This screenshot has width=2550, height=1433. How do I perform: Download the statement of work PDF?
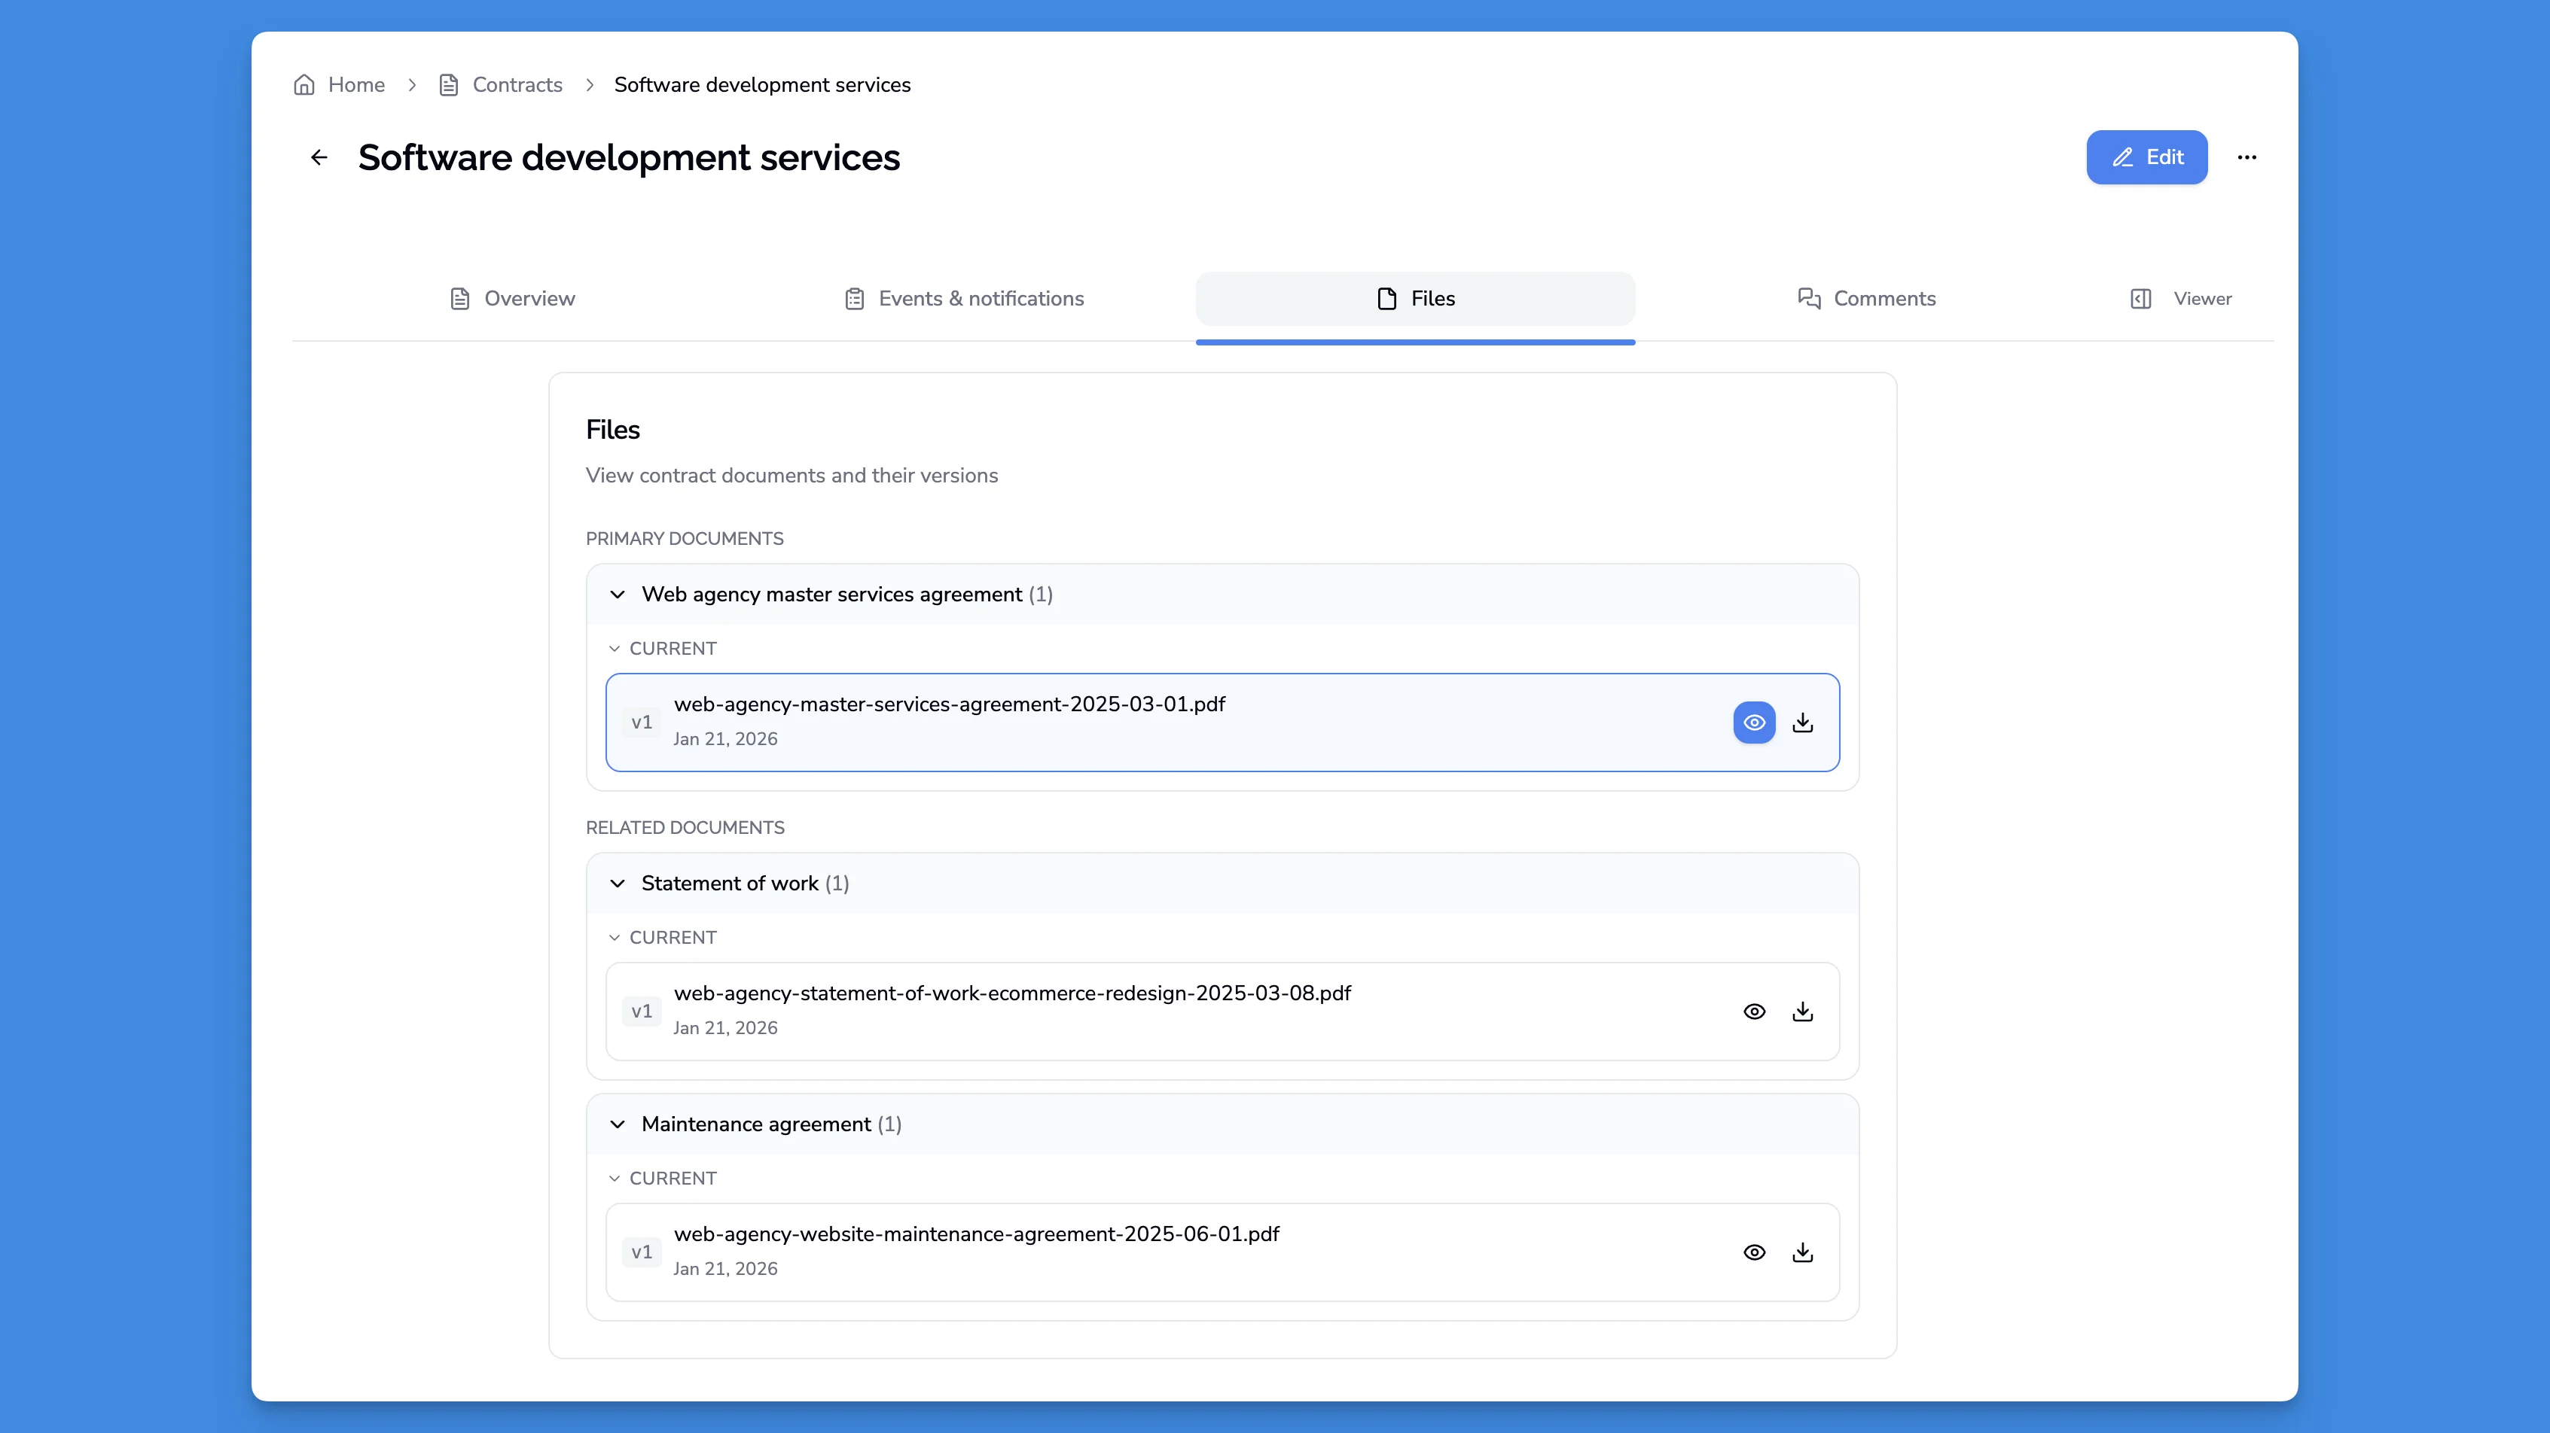(1803, 1011)
